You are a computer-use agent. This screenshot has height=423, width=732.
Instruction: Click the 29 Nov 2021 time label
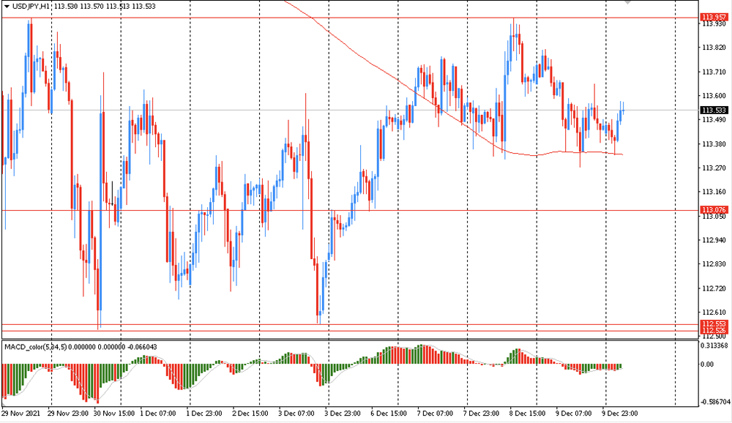point(20,413)
